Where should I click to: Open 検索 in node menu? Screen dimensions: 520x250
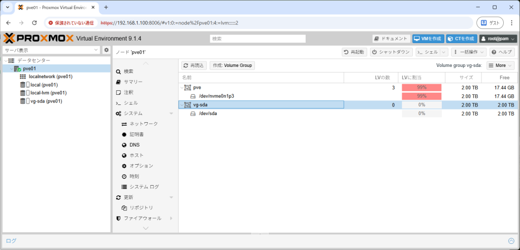point(128,72)
